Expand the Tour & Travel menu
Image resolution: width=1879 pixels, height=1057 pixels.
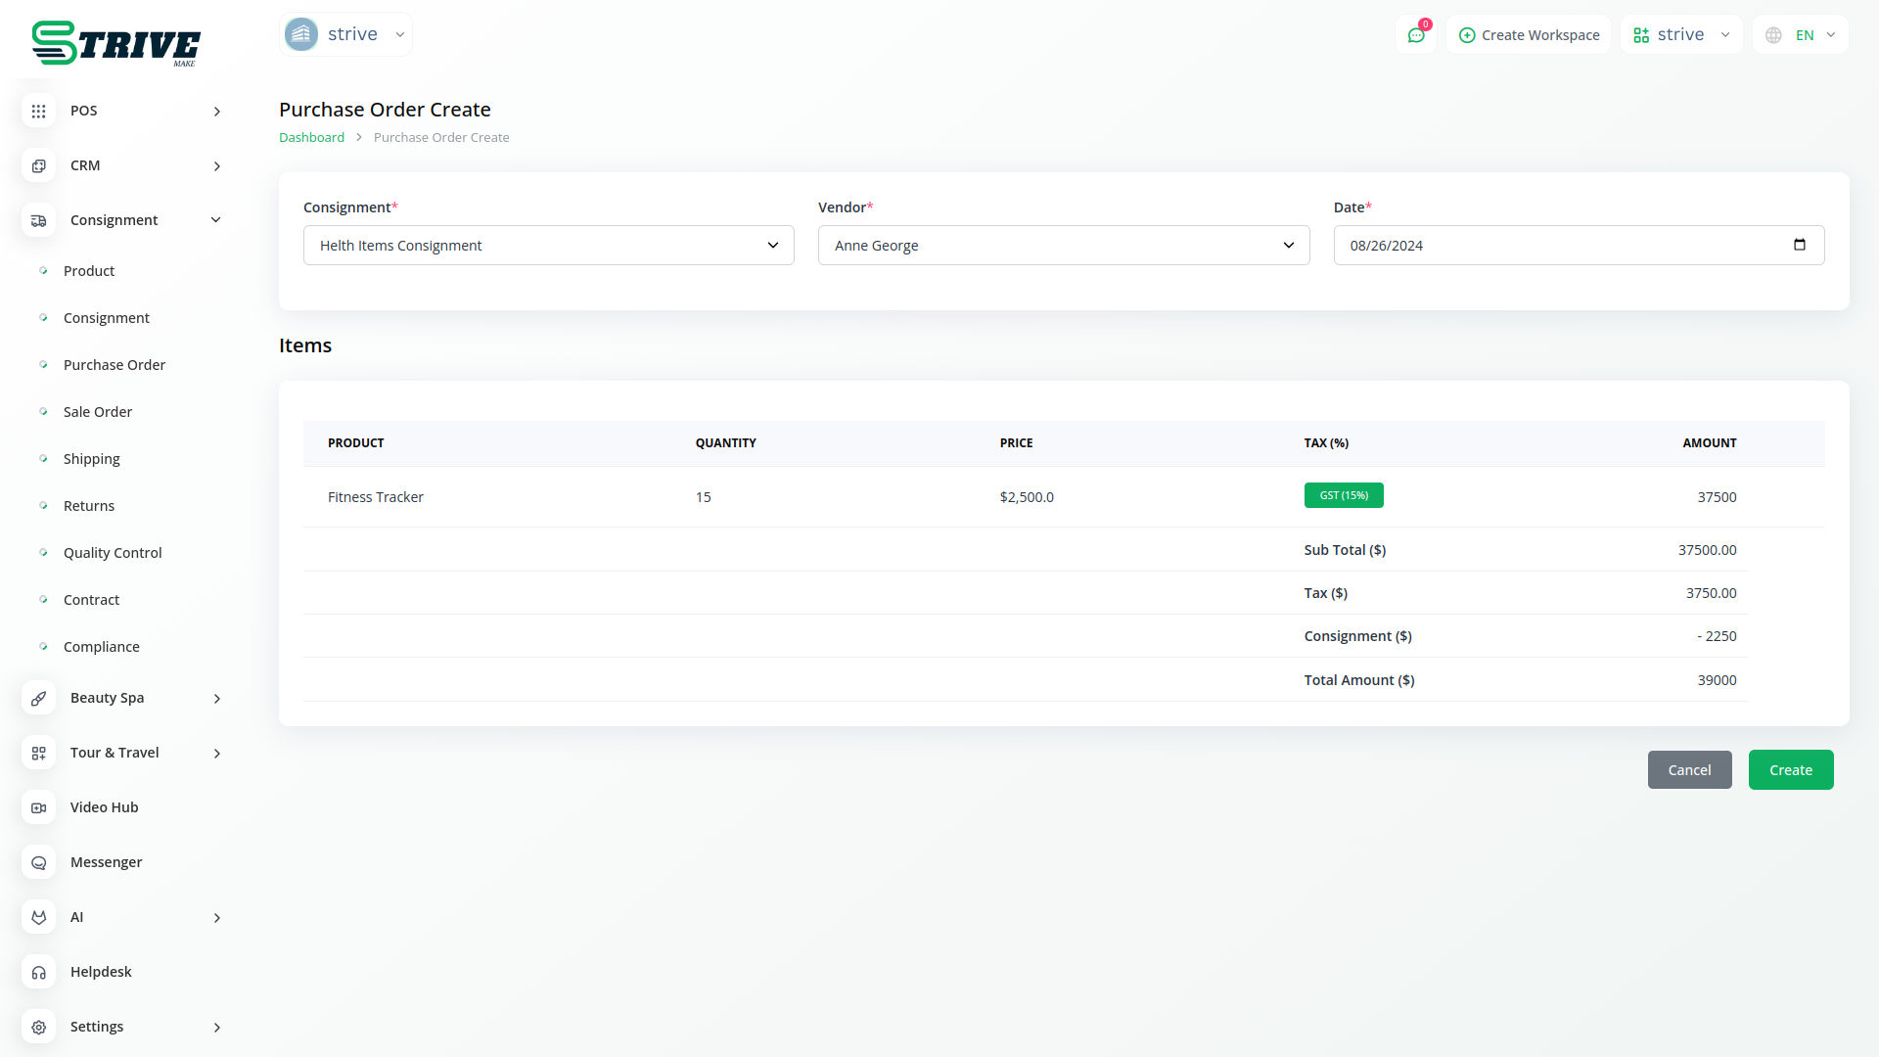click(216, 753)
